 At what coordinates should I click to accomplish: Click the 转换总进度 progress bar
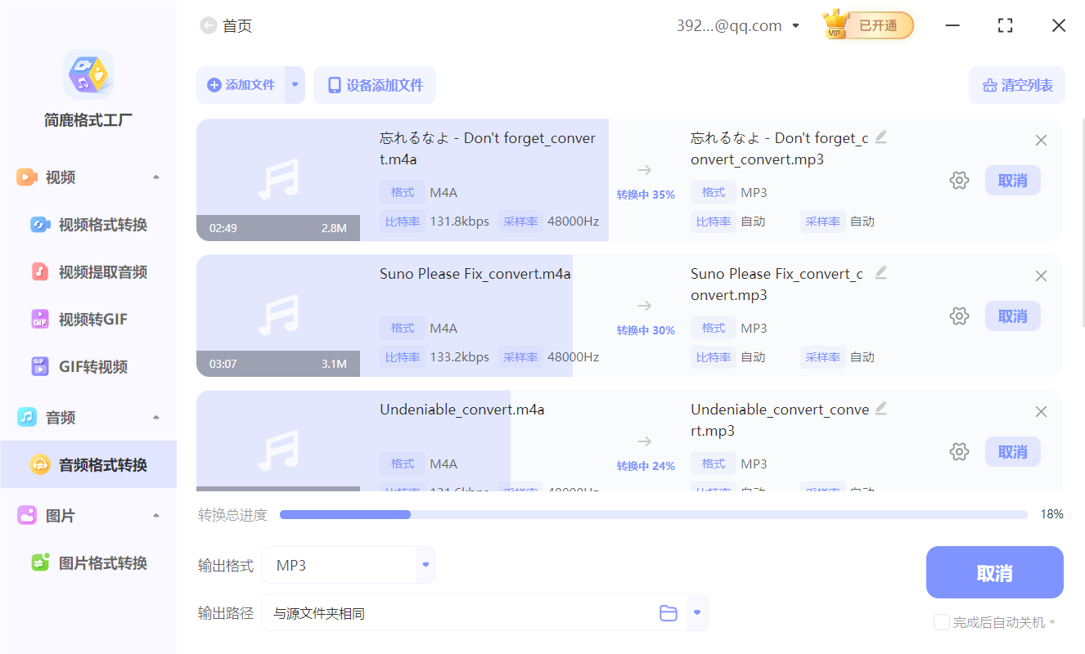[653, 514]
